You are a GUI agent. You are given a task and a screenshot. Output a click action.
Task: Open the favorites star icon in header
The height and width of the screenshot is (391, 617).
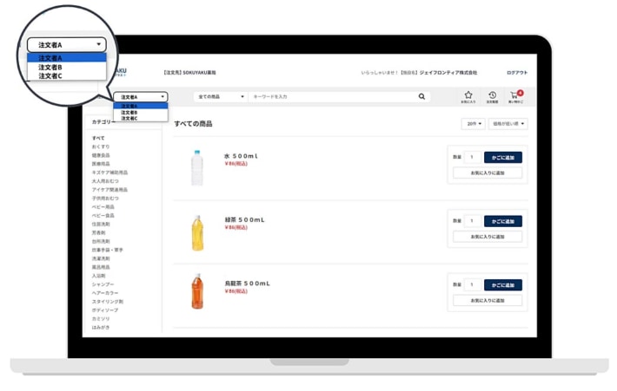click(468, 95)
